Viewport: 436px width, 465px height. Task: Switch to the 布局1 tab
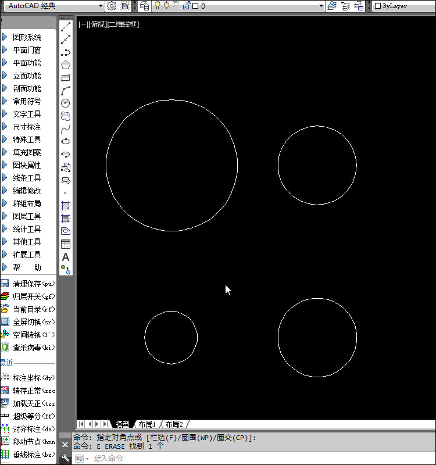[x=147, y=424]
